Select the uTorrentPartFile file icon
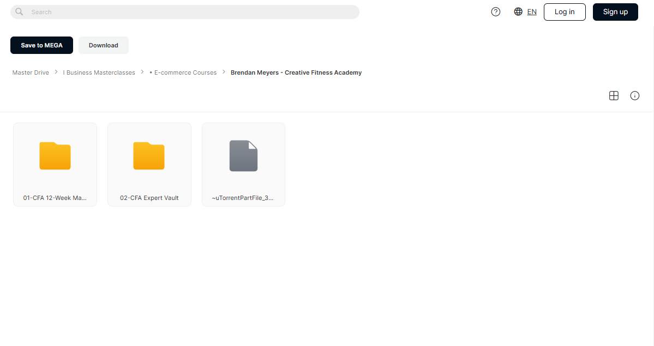 (244, 155)
